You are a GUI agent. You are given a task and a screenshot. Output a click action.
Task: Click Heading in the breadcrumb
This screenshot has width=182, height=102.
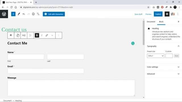(x=18, y=101)
